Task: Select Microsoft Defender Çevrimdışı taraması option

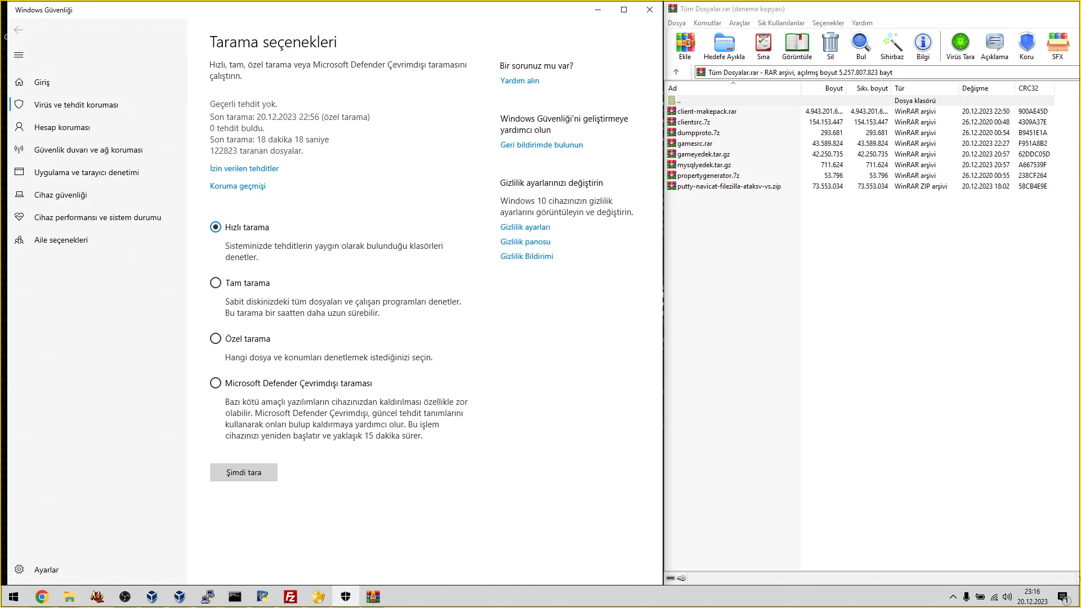Action: tap(216, 383)
